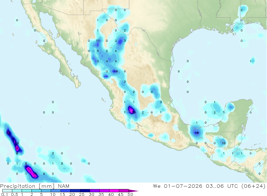267x196 pixels.
Task: Click the "40" legend scale label
Action: point(111,194)
